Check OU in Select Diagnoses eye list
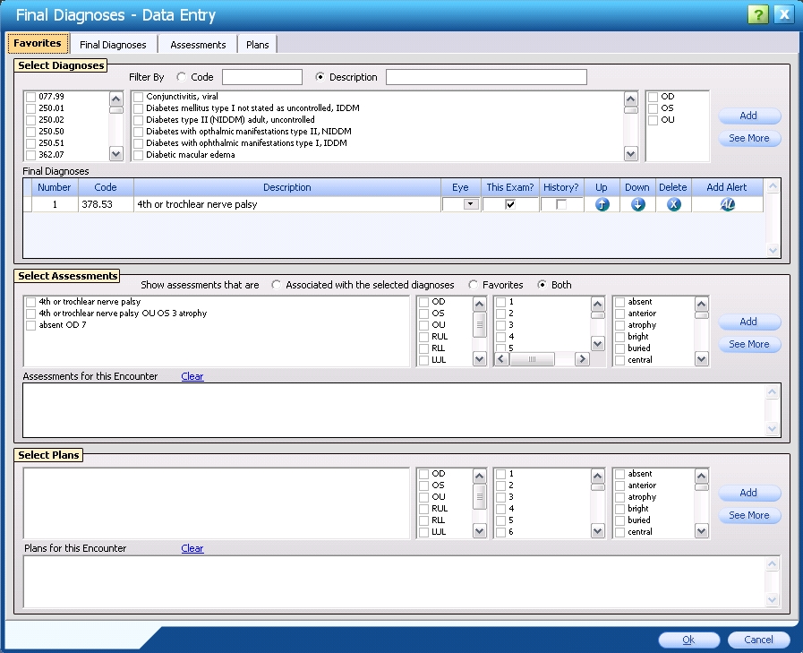The height and width of the screenshot is (653, 803). pos(653,120)
